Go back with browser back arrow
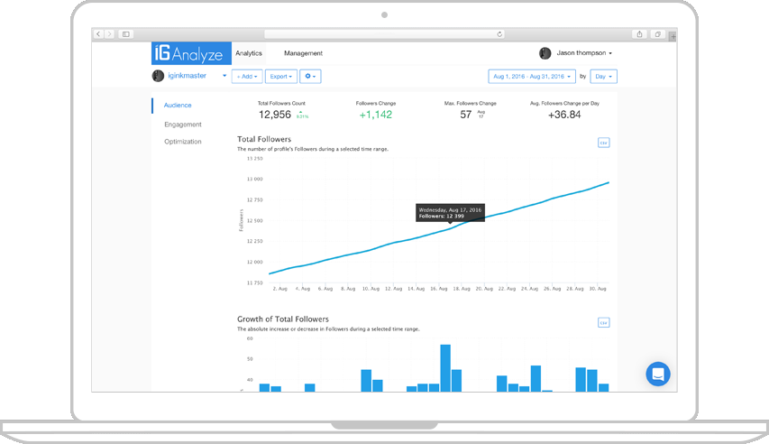 point(99,33)
